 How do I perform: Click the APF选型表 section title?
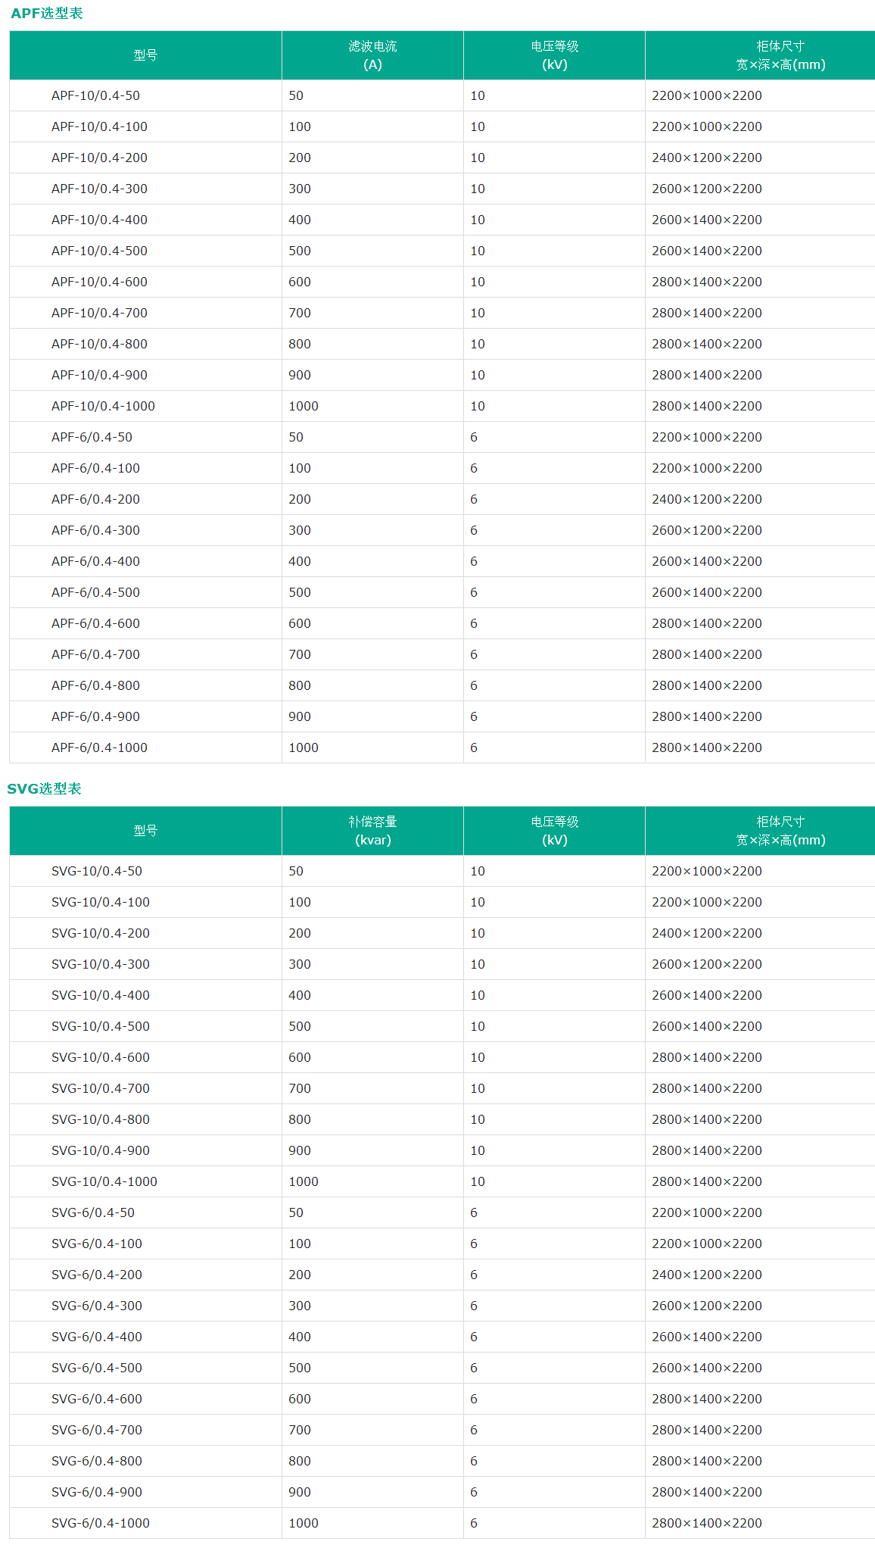(47, 14)
